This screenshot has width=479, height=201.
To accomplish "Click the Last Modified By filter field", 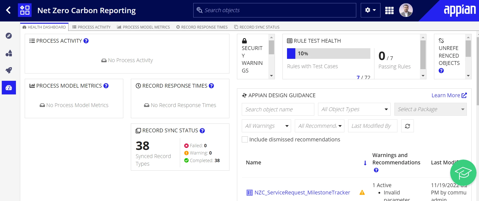I will (x=373, y=126).
